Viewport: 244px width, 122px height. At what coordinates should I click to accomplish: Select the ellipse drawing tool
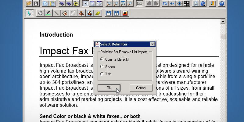(40, 13)
